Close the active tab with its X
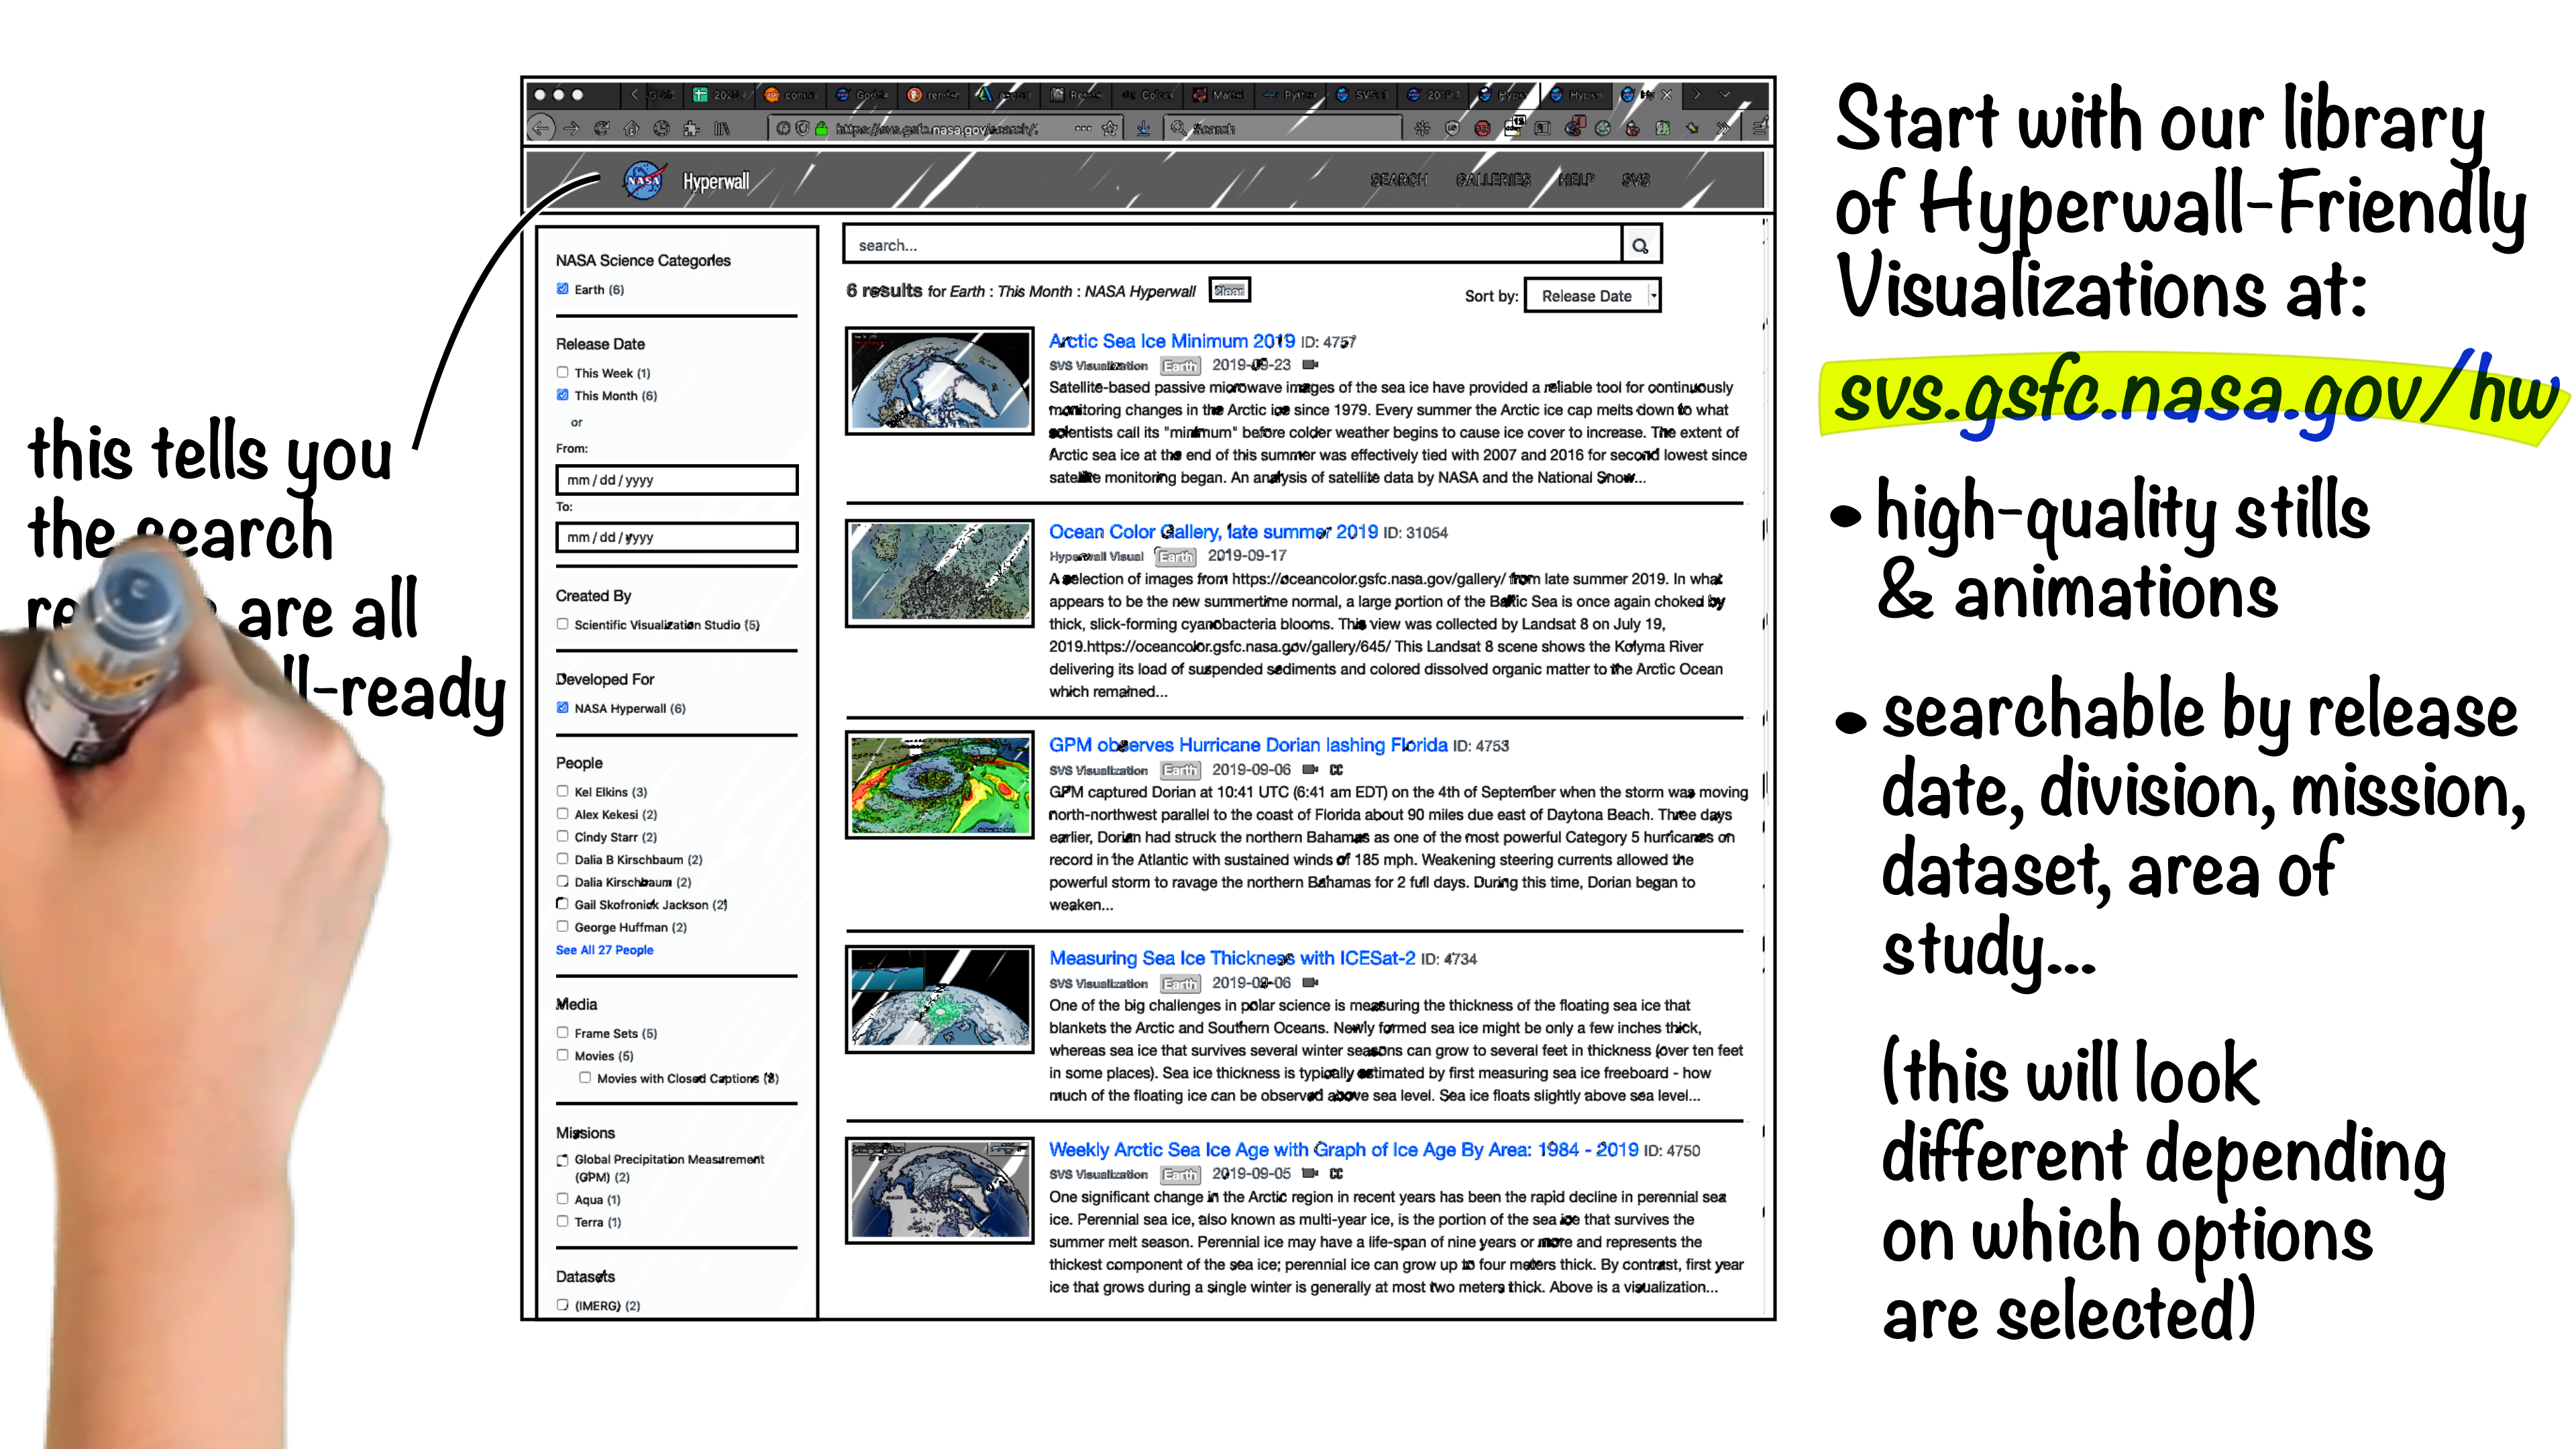The width and height of the screenshot is (2576, 1449). coord(1667,95)
